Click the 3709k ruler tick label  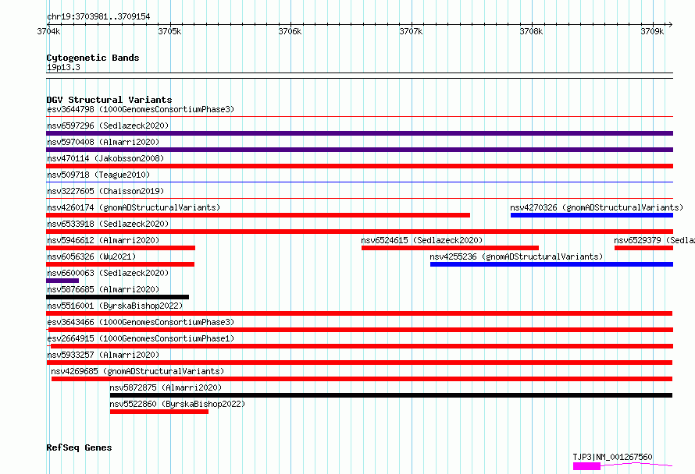coord(652,31)
